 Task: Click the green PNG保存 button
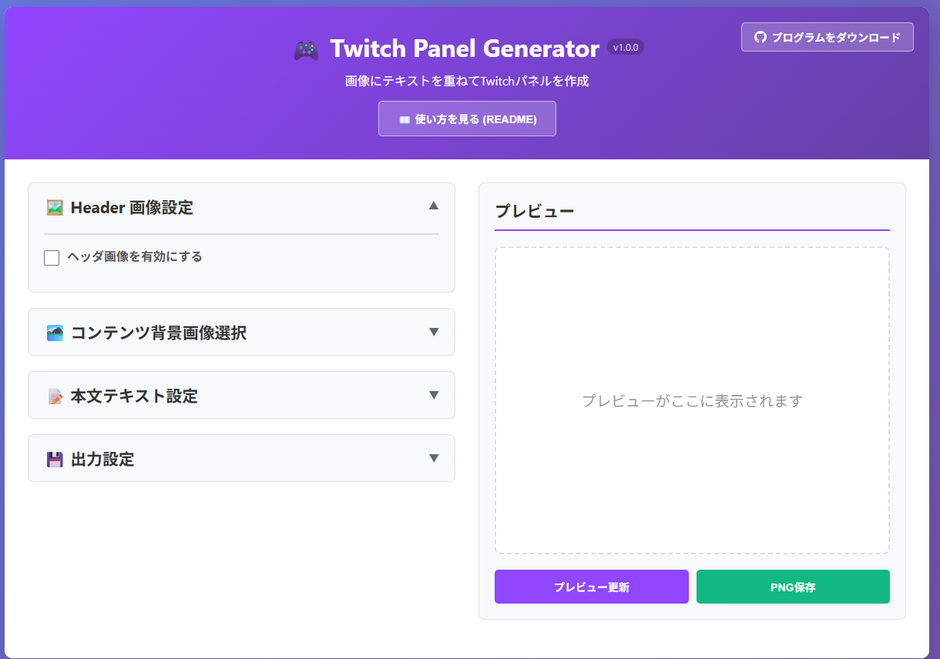(x=793, y=587)
